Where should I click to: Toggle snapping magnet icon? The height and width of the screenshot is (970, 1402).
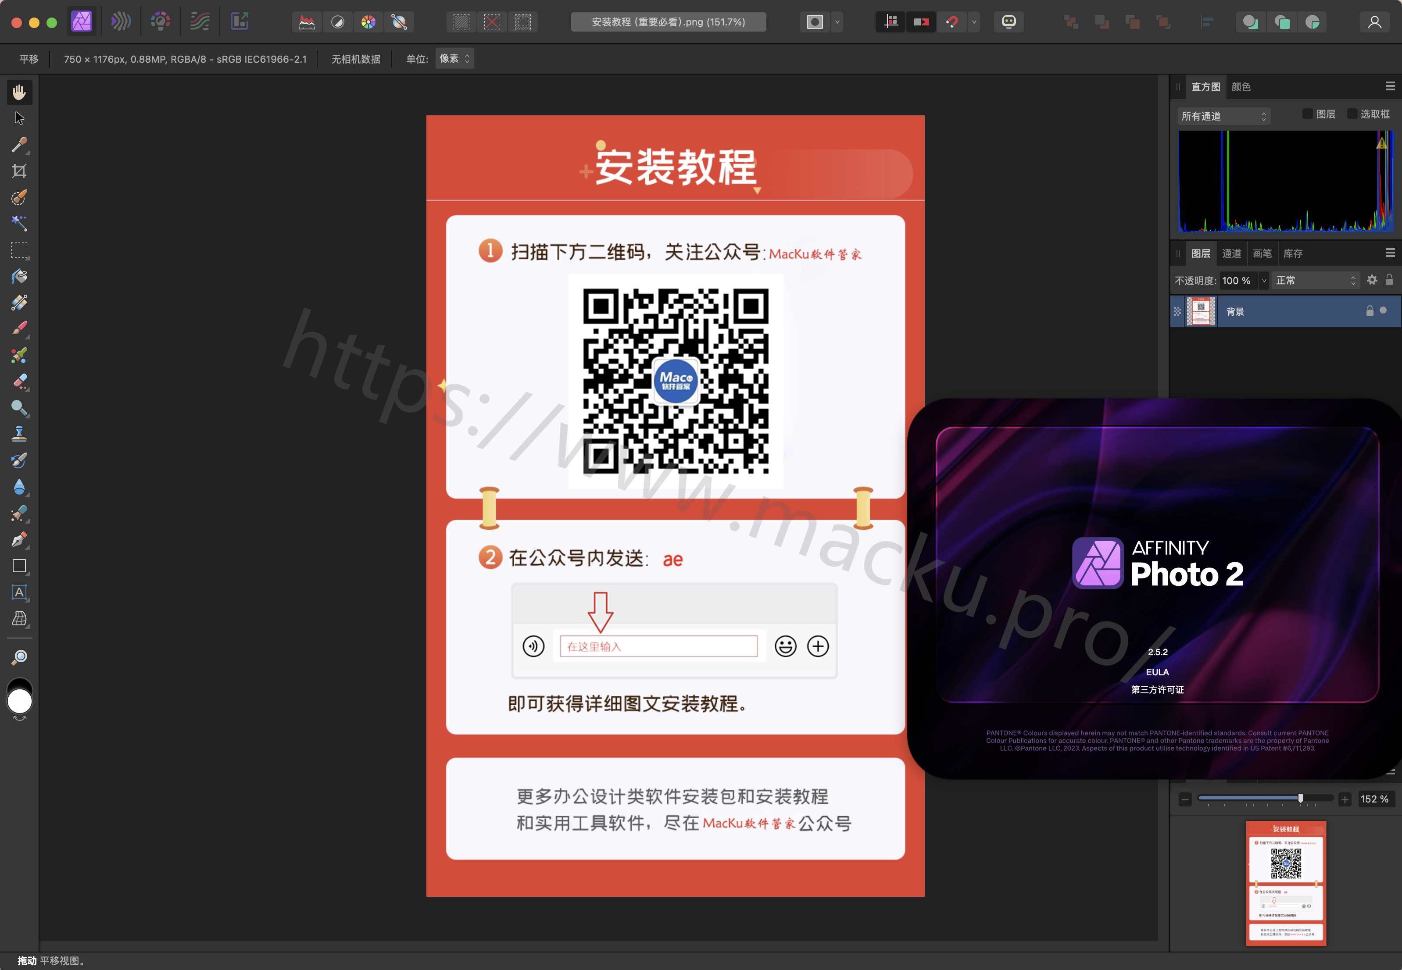(x=952, y=22)
